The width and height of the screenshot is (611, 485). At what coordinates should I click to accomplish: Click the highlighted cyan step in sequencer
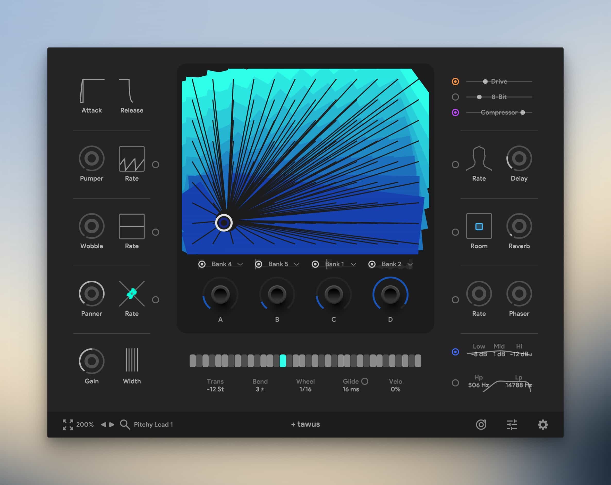pyautogui.click(x=283, y=361)
